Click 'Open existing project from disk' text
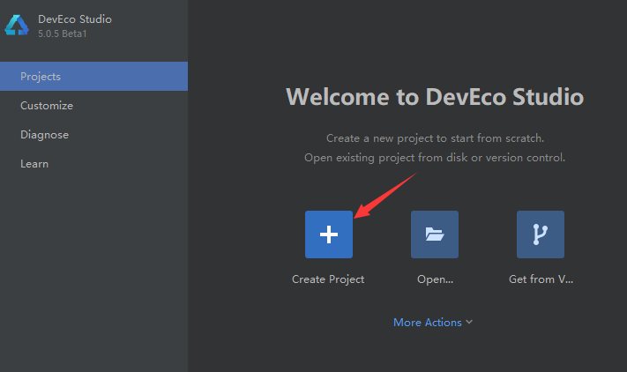 point(386,158)
